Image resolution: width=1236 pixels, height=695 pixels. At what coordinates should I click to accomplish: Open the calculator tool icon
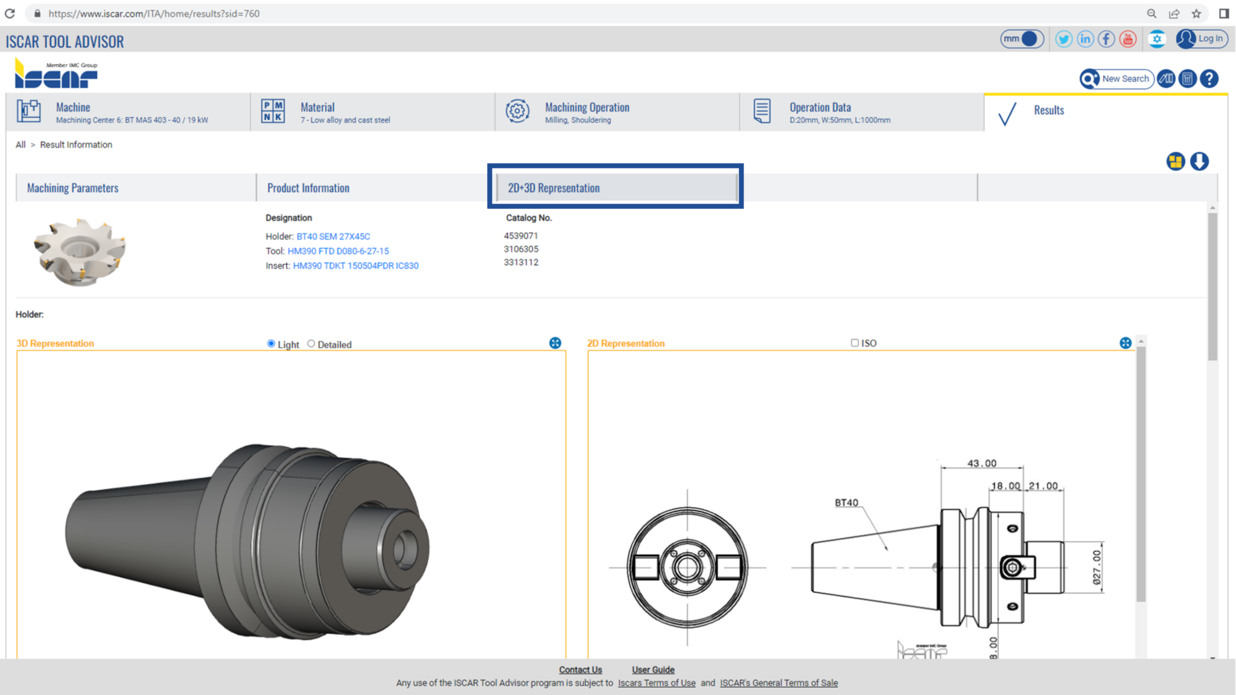point(1187,79)
